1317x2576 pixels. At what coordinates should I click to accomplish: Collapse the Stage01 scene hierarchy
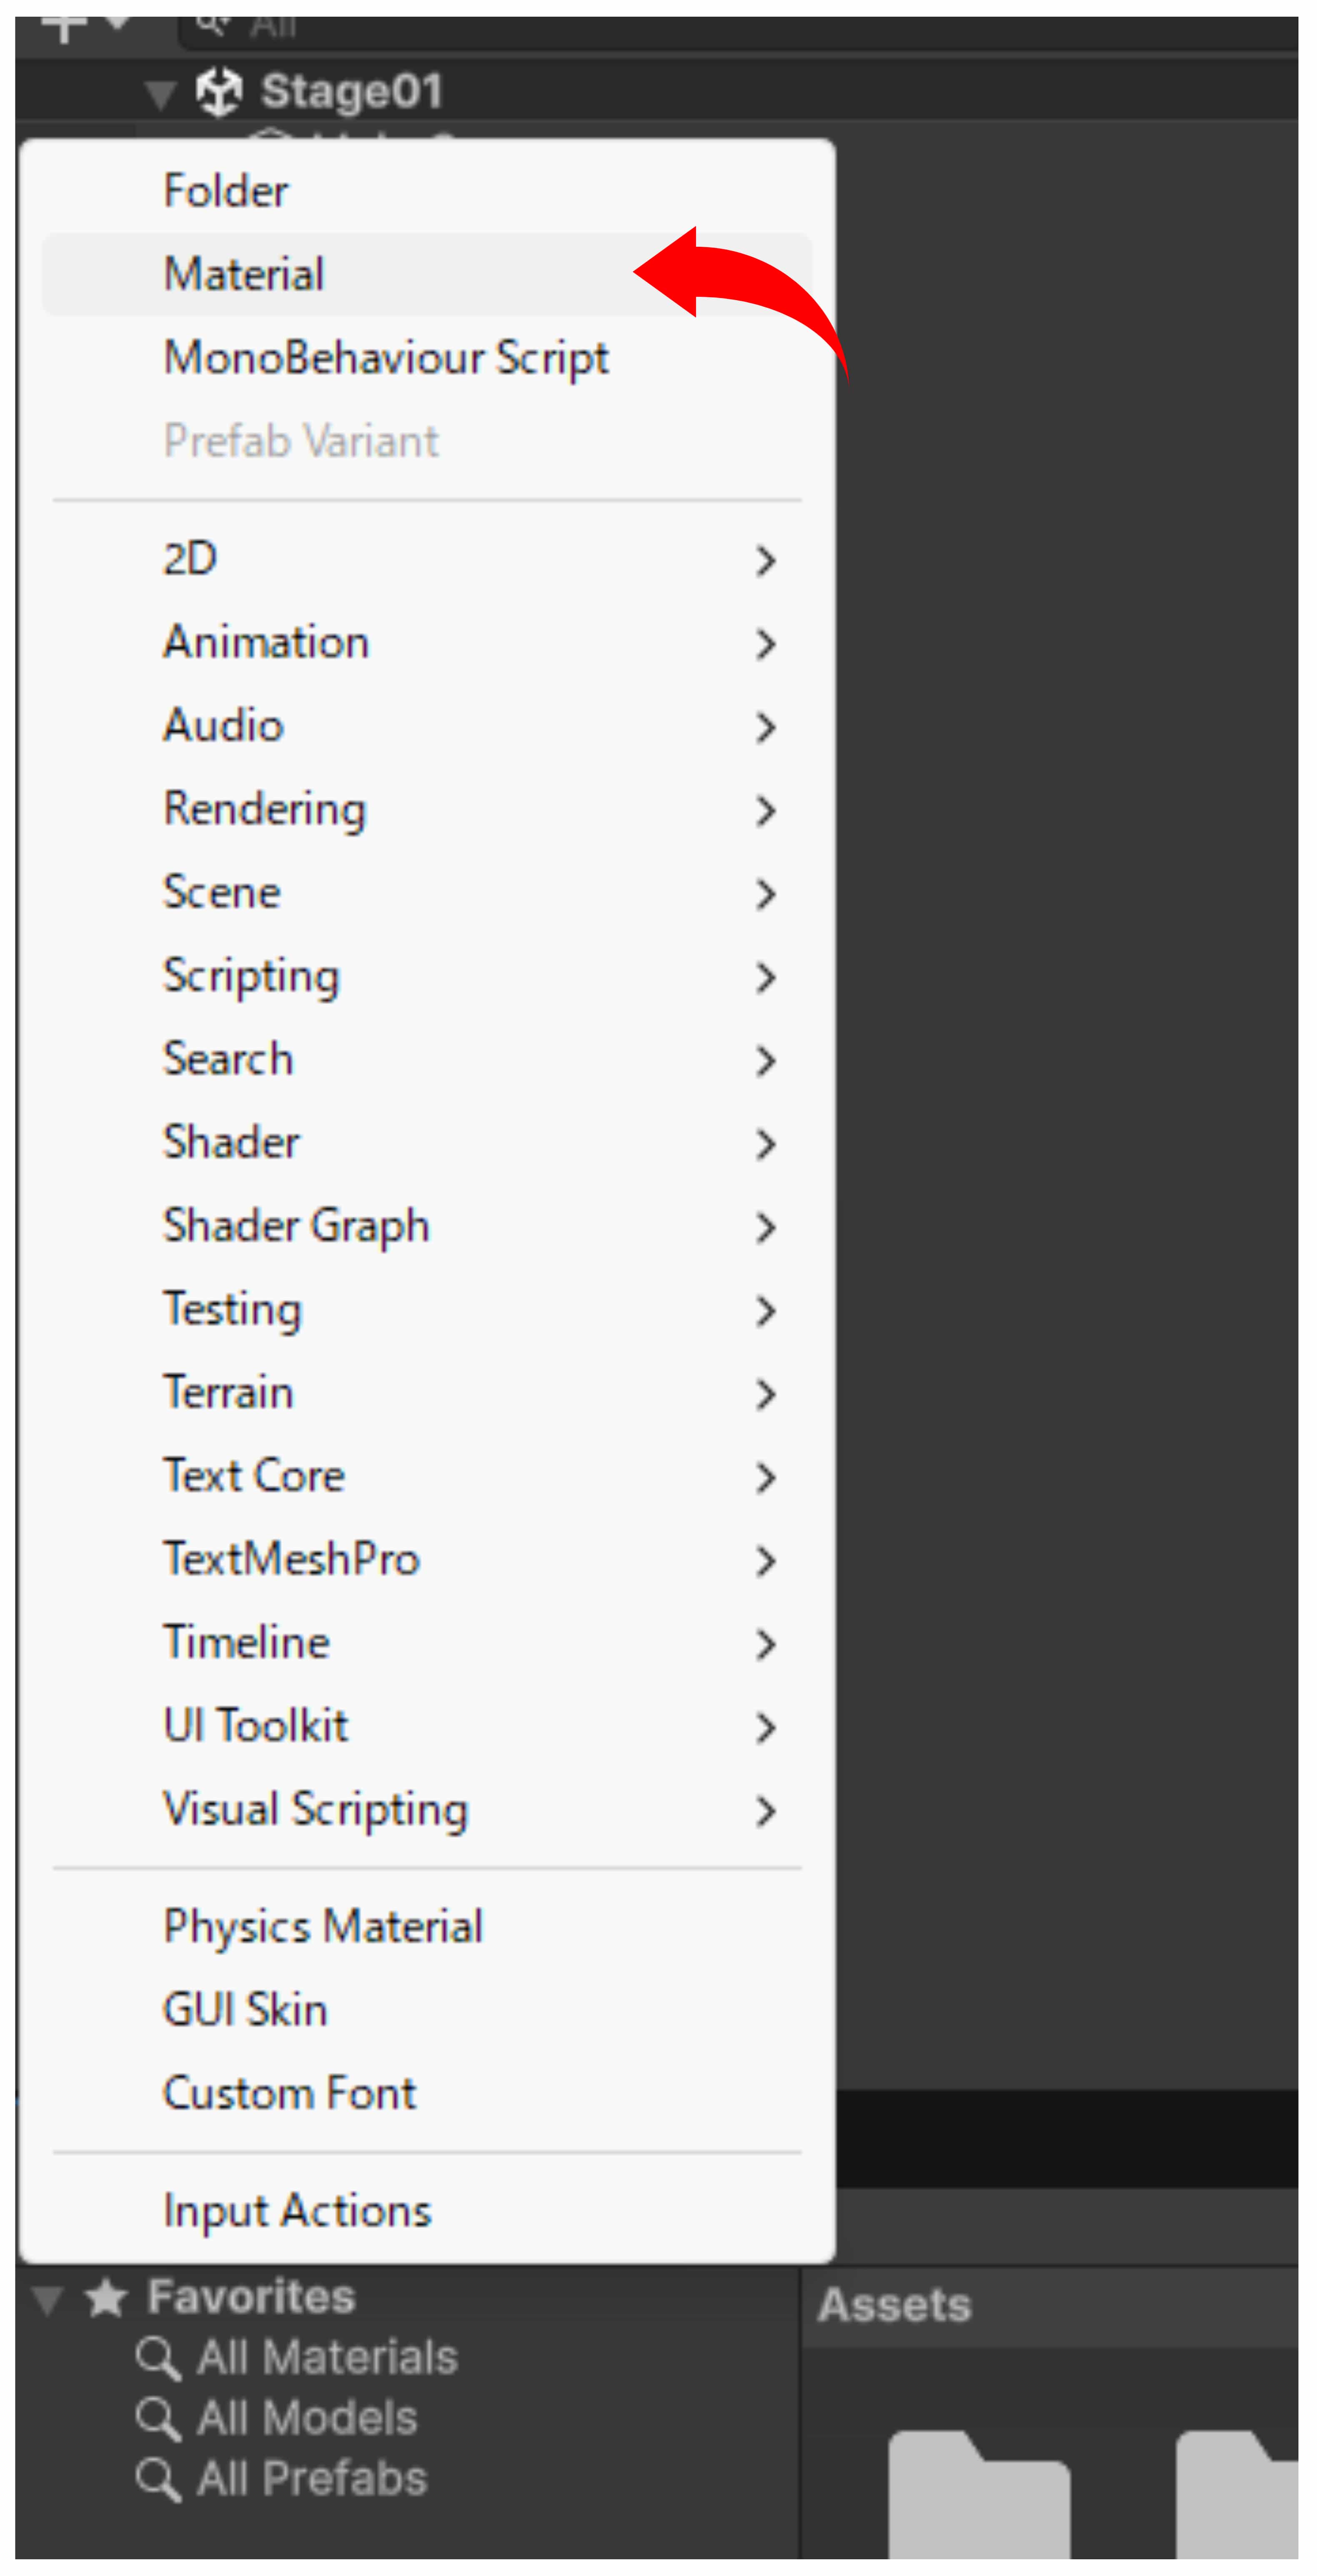[x=160, y=94]
